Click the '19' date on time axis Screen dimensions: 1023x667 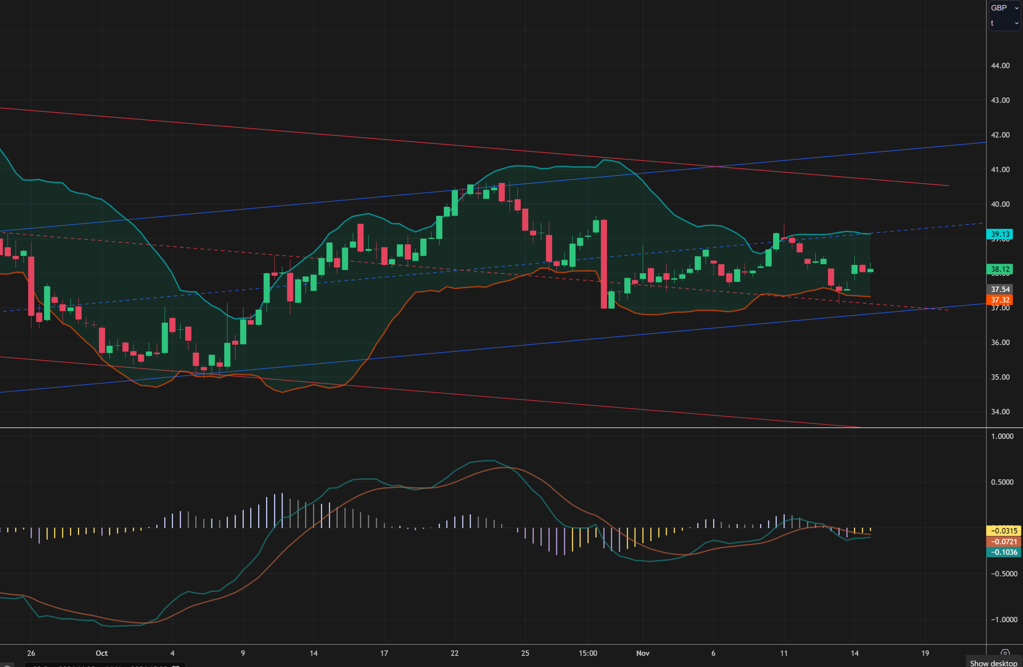[x=925, y=653]
